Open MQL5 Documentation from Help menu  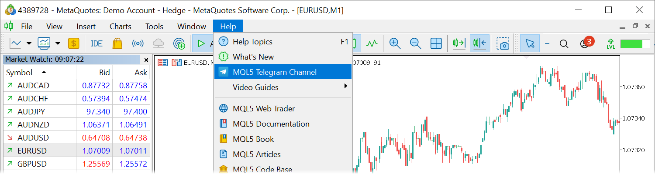(x=271, y=124)
